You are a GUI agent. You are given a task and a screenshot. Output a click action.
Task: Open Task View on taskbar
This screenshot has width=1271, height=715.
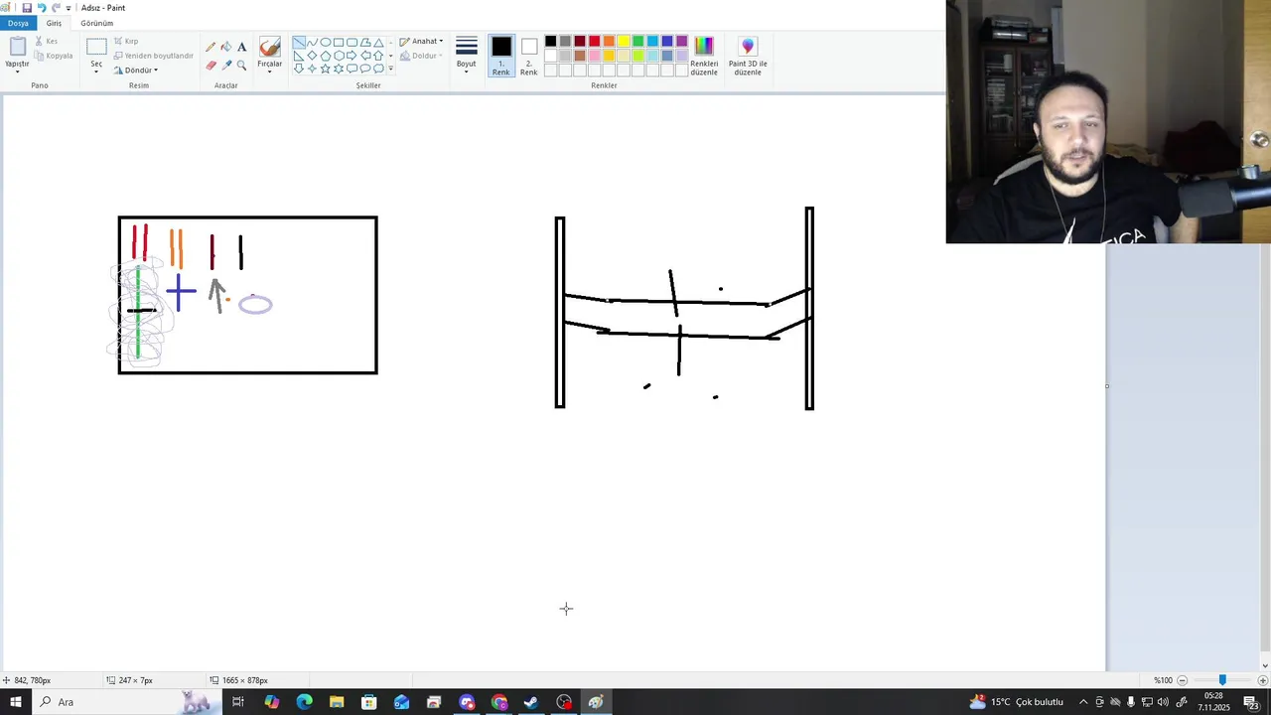238,702
